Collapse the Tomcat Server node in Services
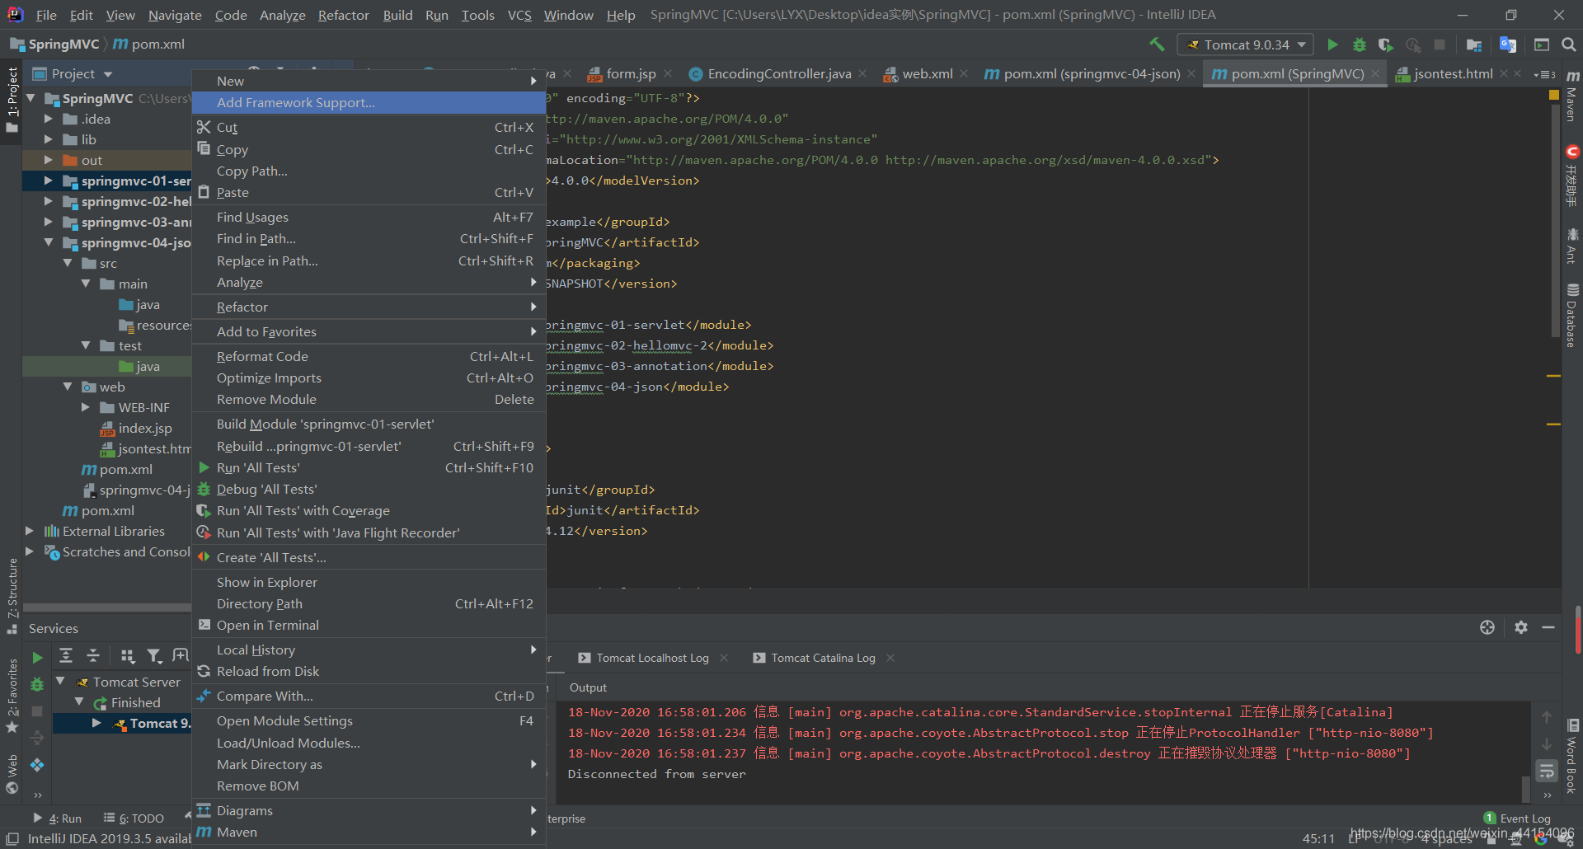 (60, 682)
